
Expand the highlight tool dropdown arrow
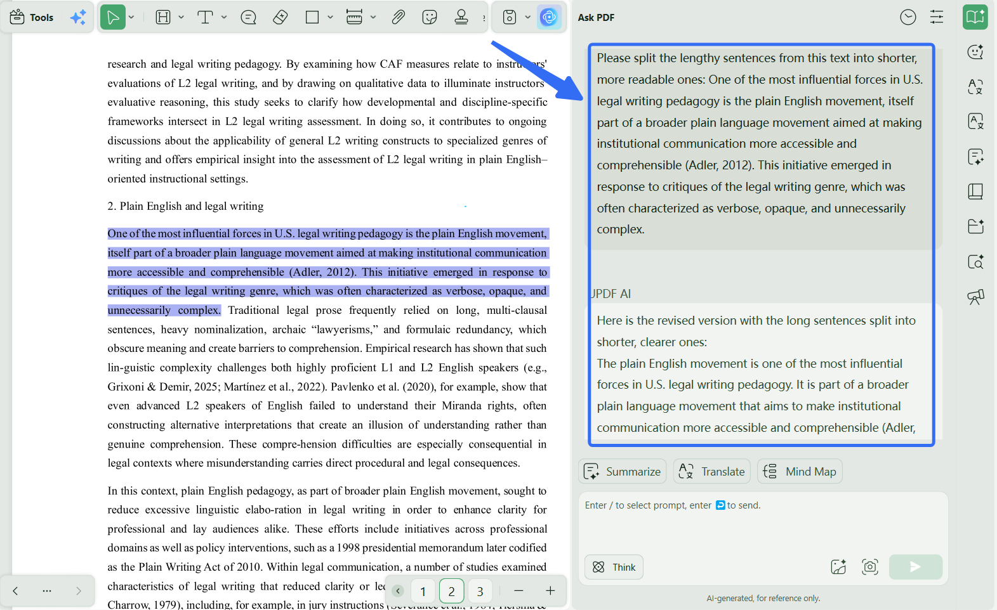(x=181, y=17)
